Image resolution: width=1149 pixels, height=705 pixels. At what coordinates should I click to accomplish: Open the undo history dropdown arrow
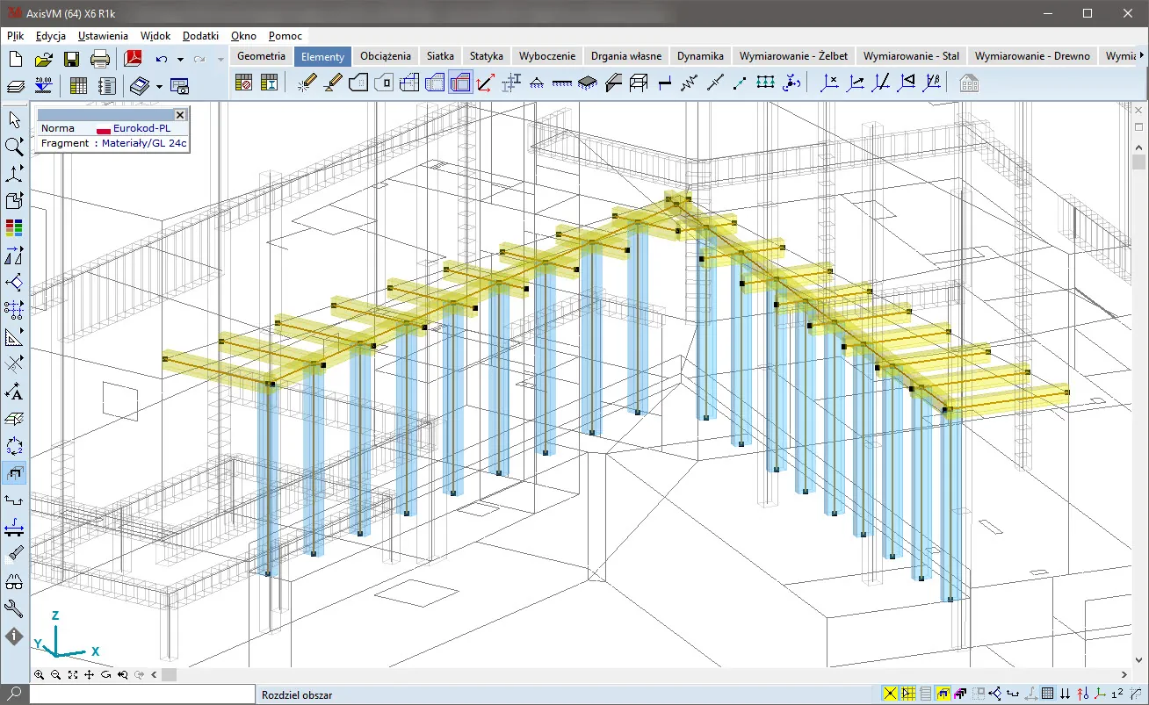[x=180, y=60]
